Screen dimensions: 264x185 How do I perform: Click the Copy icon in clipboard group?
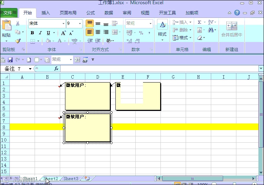click(x=17, y=32)
